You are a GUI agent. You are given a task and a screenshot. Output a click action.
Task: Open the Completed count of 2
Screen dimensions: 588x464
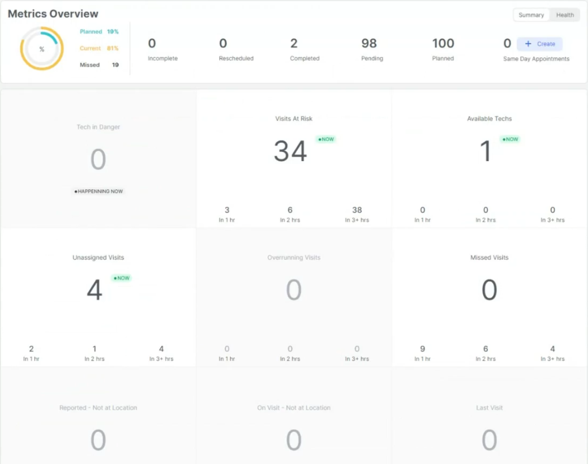305,49
